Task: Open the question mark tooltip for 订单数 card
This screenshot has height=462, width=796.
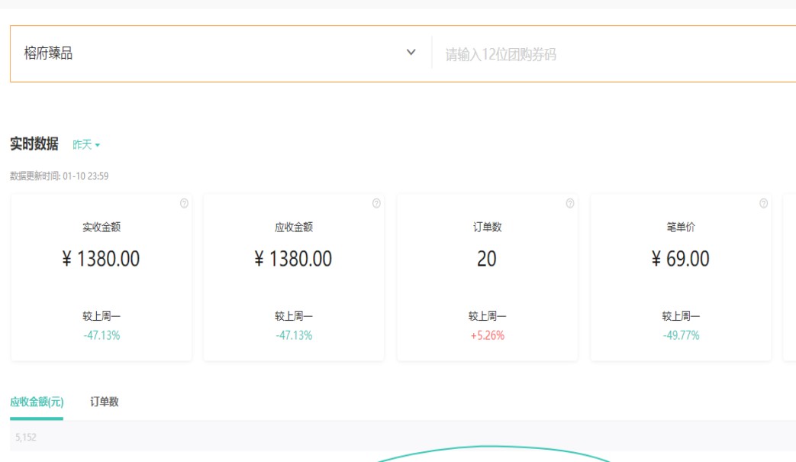Action: tap(570, 204)
